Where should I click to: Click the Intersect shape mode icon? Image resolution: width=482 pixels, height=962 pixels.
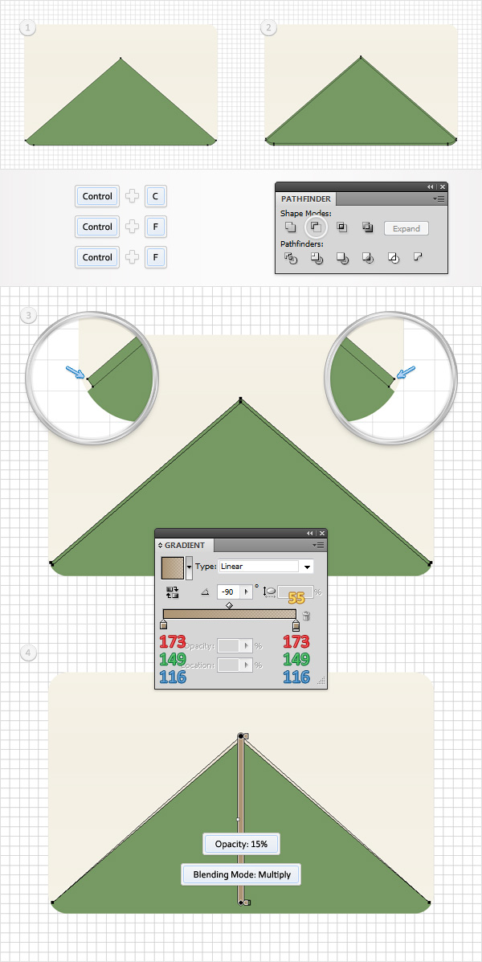[x=342, y=227]
